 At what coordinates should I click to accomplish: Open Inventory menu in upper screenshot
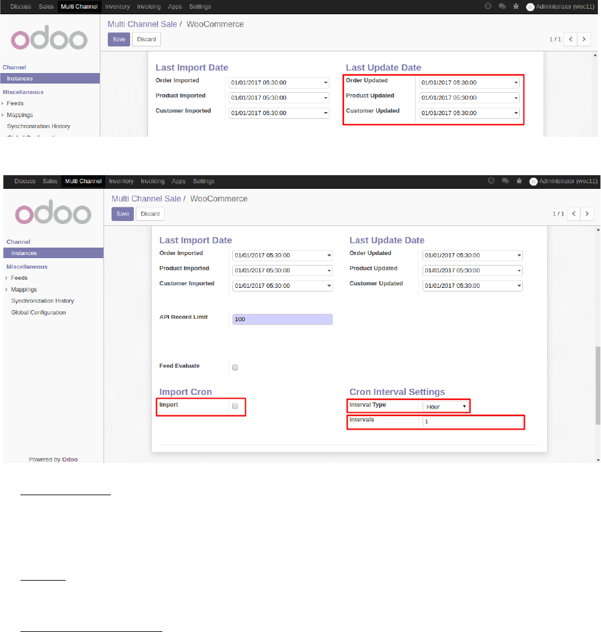point(117,6)
